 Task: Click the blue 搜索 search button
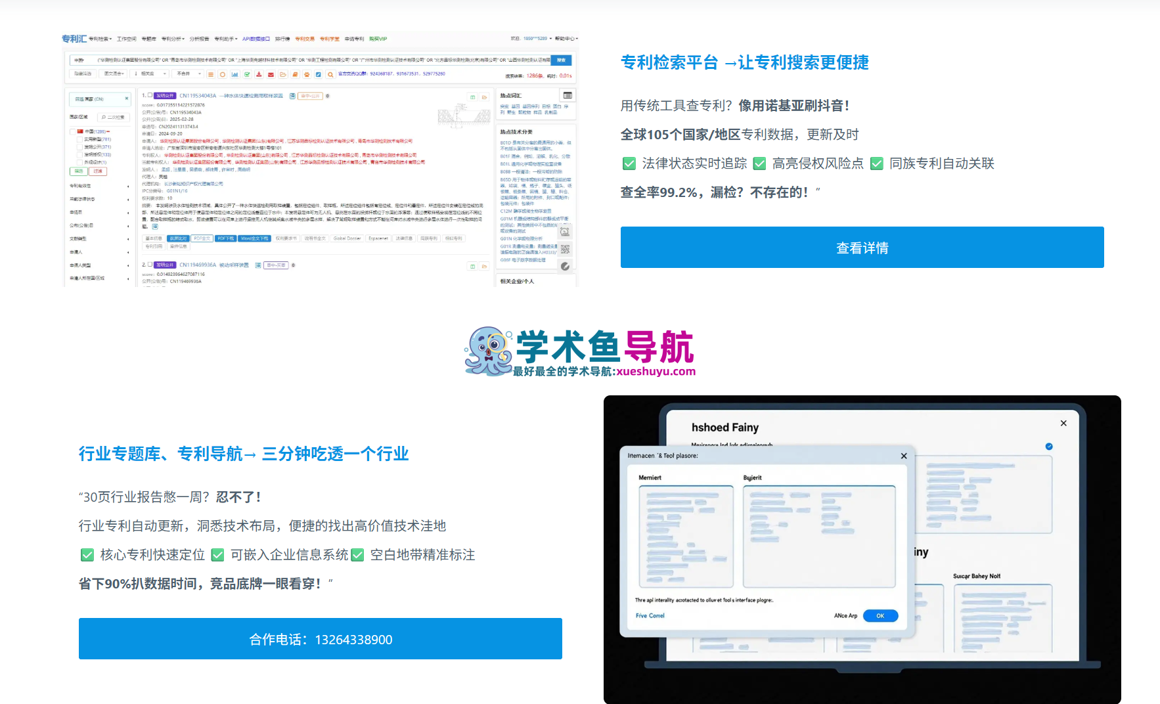point(561,60)
